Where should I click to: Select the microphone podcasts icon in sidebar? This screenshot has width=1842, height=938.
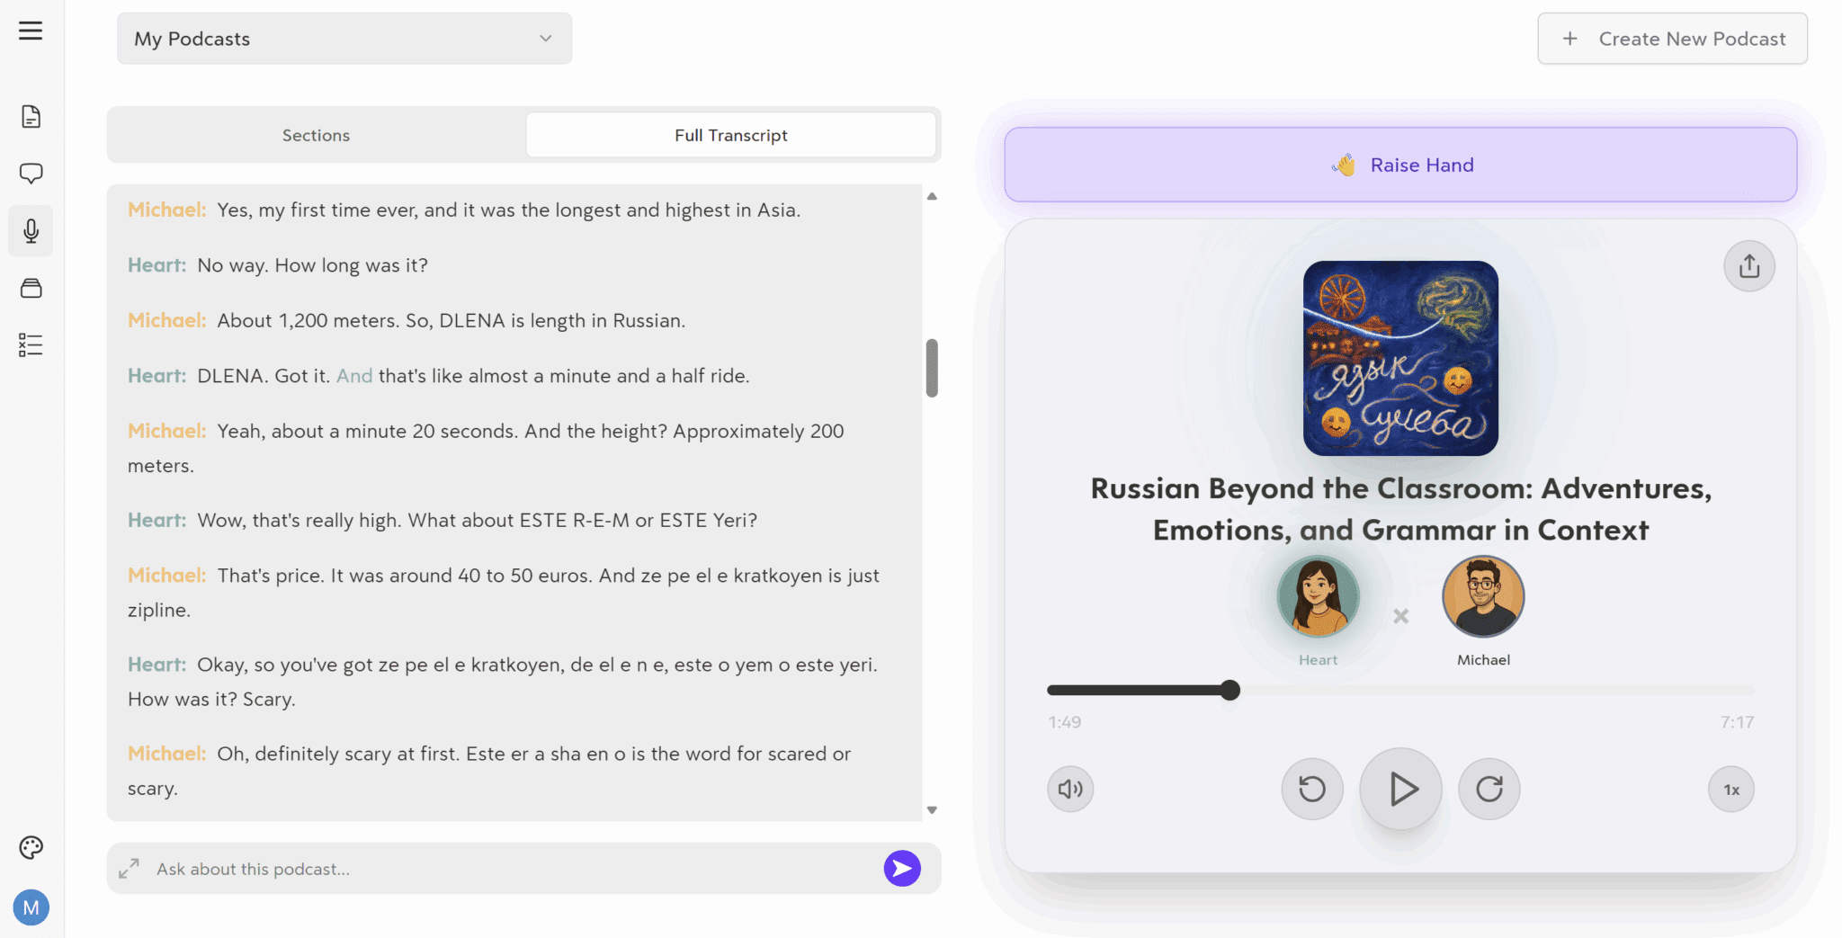31,230
